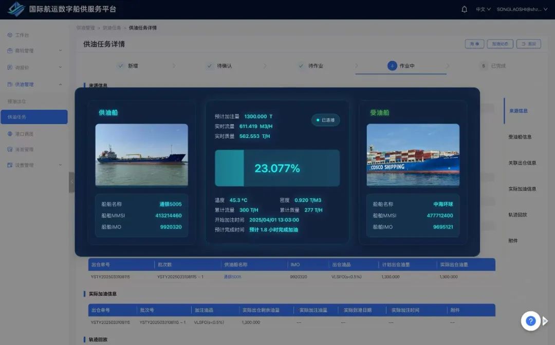Open the SONGLAOSHI account dropdown

pos(522,9)
